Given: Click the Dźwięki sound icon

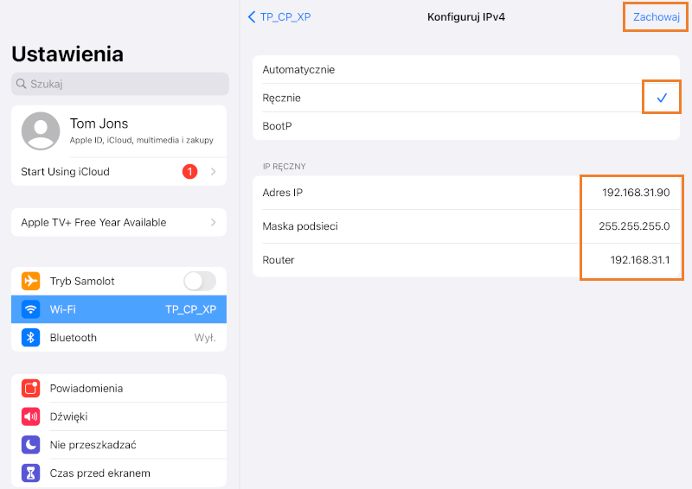Looking at the screenshot, I should pos(31,416).
